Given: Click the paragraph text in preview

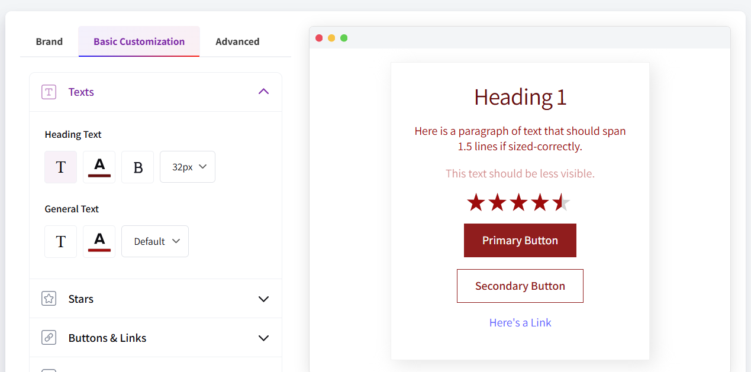Looking at the screenshot, I should click(x=520, y=138).
